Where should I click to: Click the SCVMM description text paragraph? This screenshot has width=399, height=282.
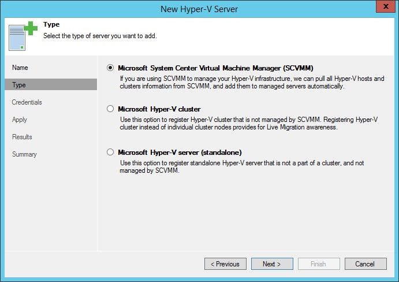(252, 82)
